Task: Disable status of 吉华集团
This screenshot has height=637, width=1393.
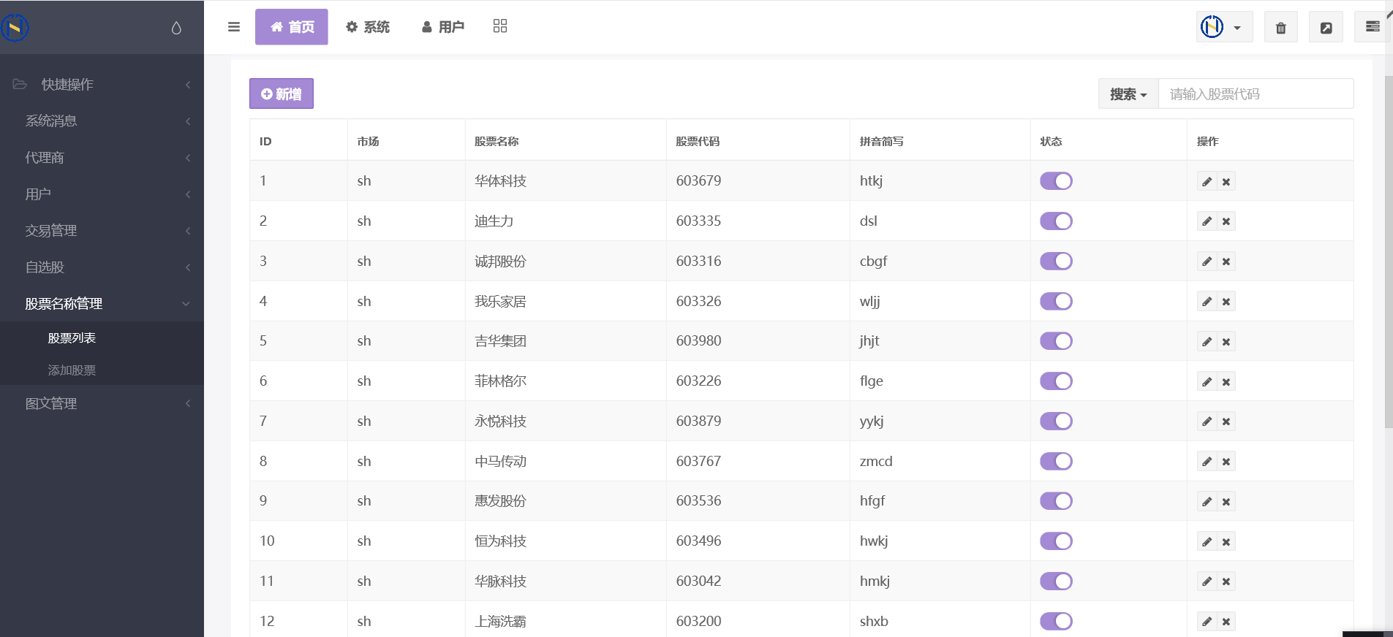Action: [1056, 341]
